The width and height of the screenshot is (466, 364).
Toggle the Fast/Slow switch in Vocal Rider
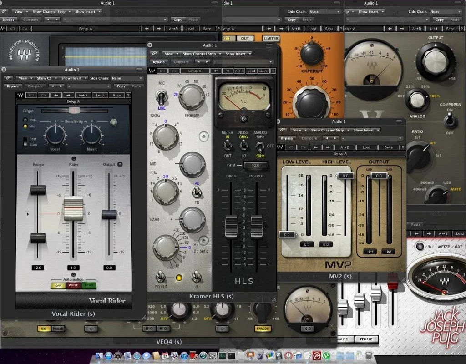(25, 142)
